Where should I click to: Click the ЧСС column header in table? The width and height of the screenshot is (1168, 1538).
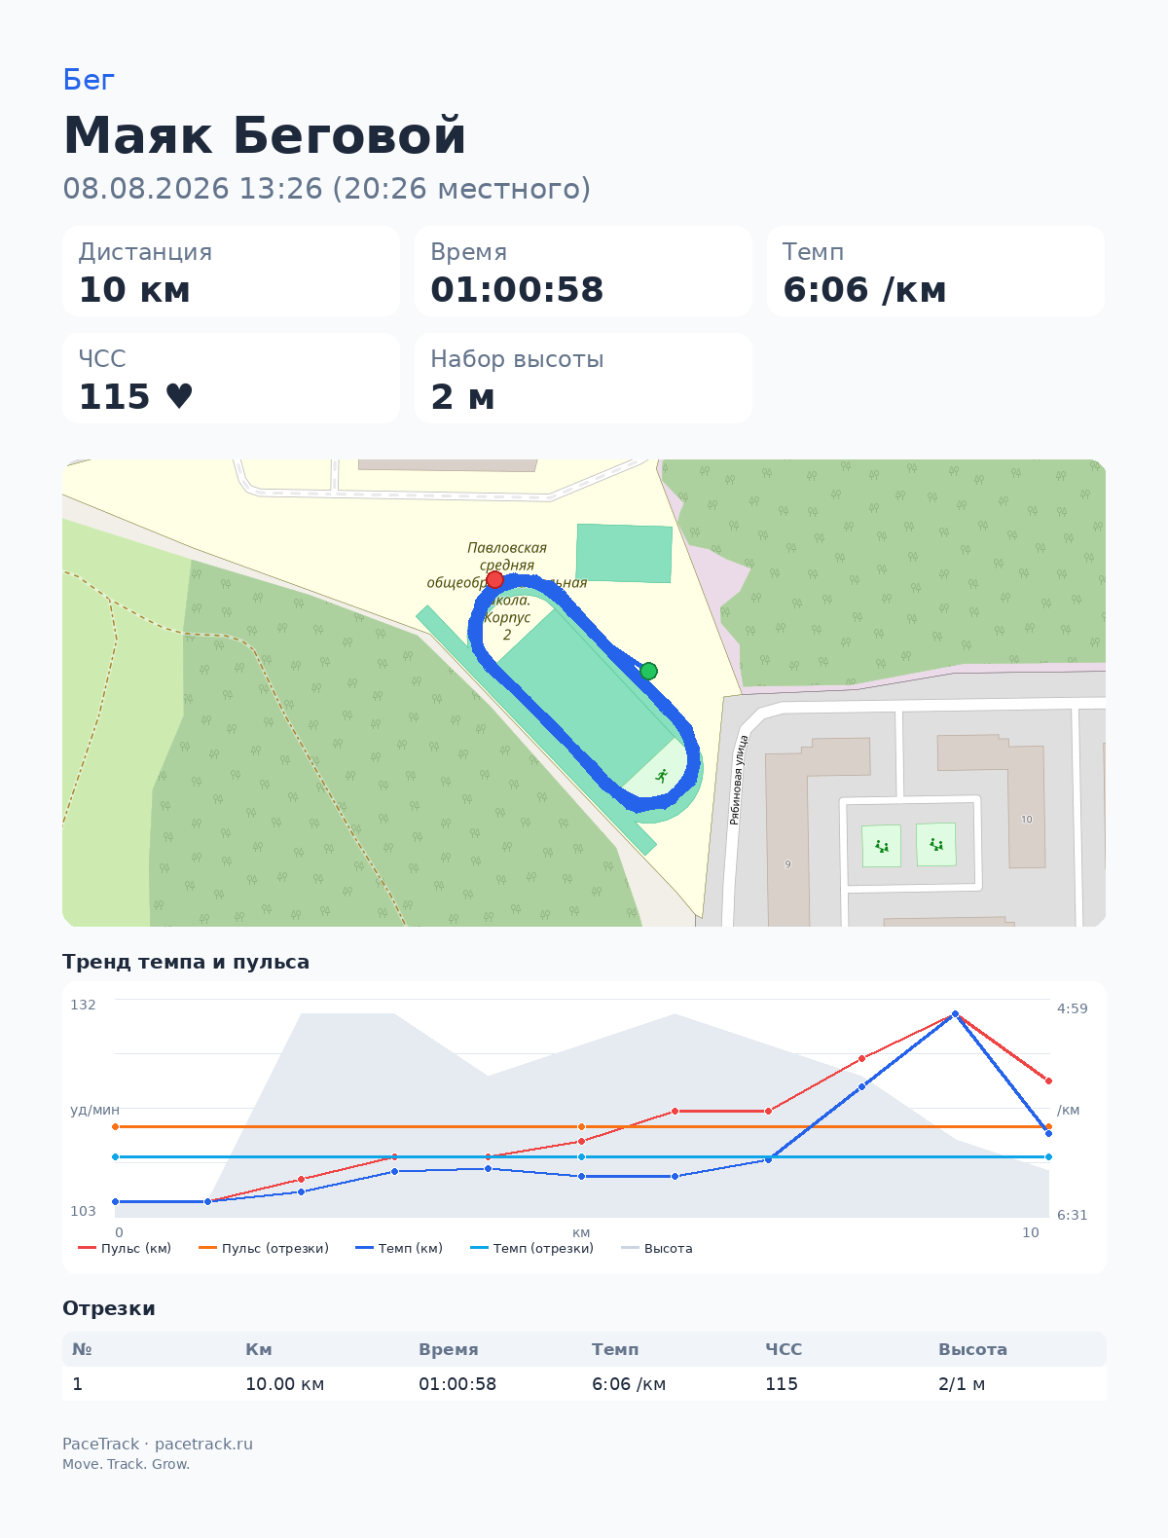point(784,1349)
